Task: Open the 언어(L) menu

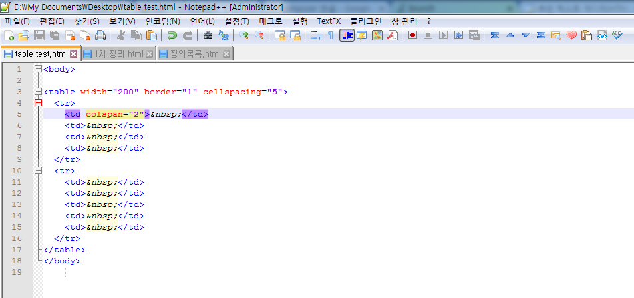Action: [202, 21]
